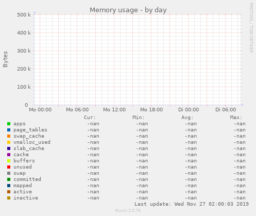Click the cache purple legend swatch

pyautogui.click(x=9, y=155)
